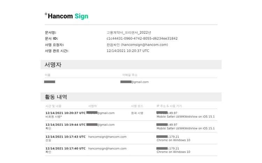Click the IP 주소 & 사용 기기 header
Screen dimensions: 262x163
pos(169,106)
